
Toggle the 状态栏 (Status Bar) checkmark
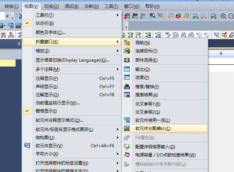click(x=45, y=23)
